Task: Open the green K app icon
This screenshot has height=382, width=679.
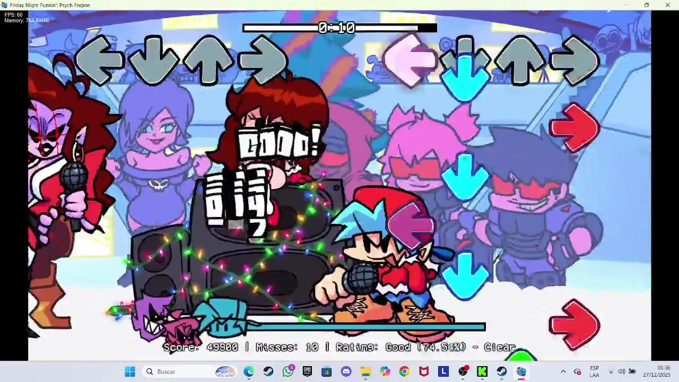Action: coord(482,371)
